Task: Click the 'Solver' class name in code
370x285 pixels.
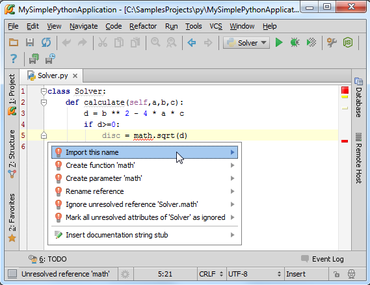Action: pos(88,91)
